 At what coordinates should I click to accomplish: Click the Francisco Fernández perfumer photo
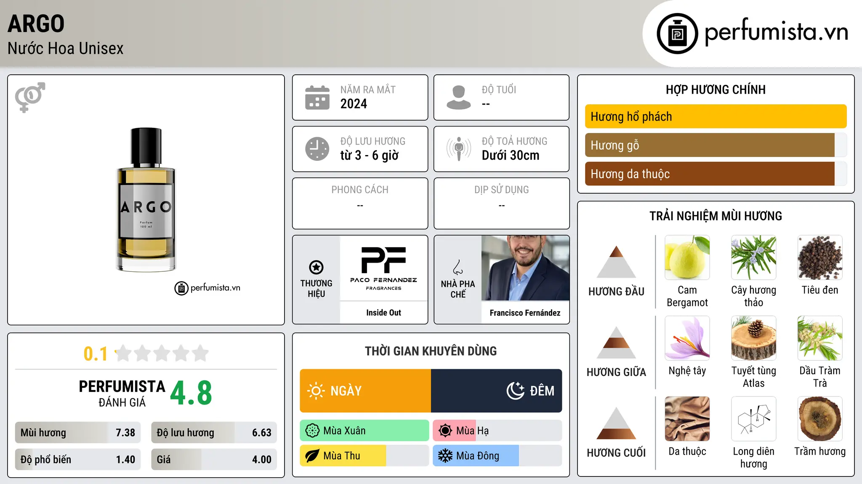coord(525,268)
